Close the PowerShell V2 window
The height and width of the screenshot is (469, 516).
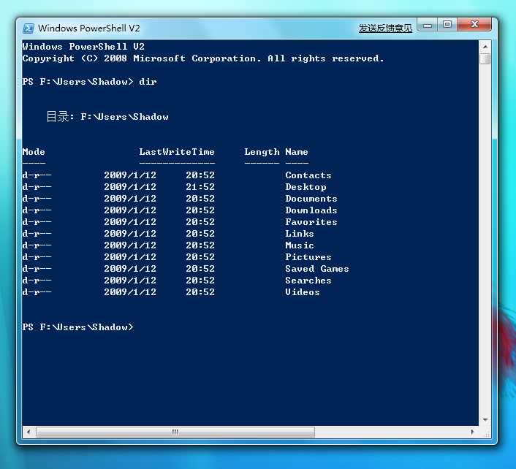point(474,25)
